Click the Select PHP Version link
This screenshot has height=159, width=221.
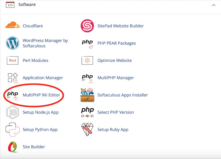point(116,112)
